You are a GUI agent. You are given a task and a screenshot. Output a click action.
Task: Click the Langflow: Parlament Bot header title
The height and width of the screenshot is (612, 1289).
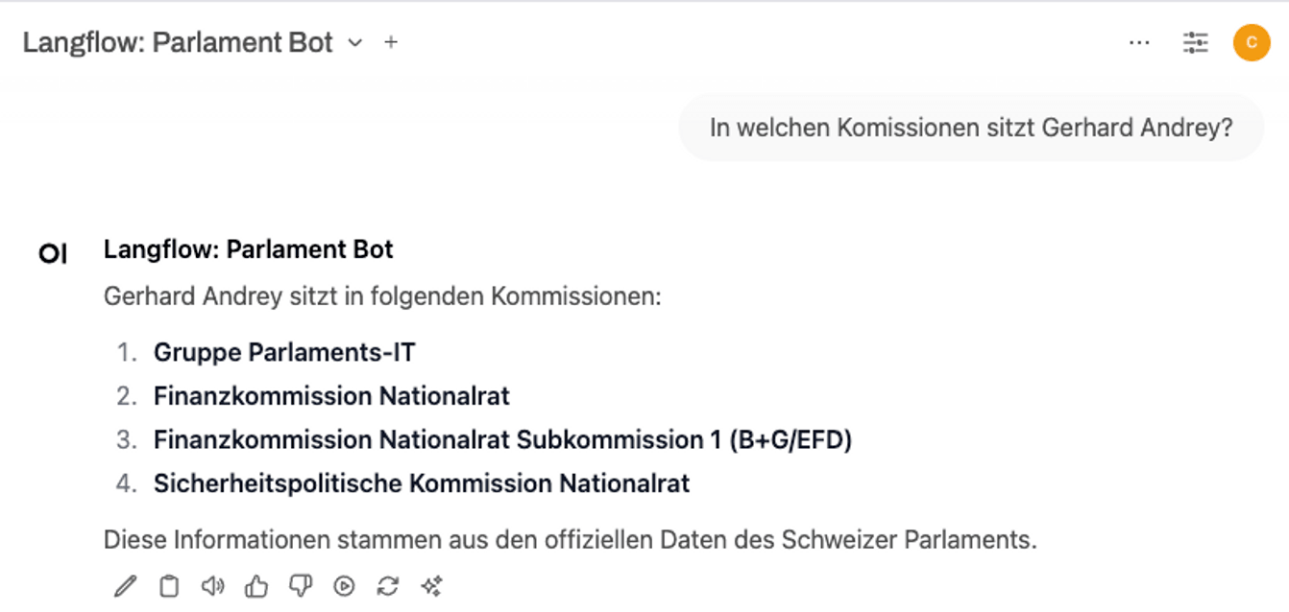click(178, 42)
